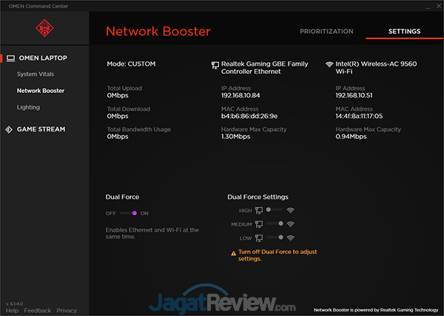The width and height of the screenshot is (444, 316).
Task: Click the red OMEN diamond logo
Action: pos(44,29)
